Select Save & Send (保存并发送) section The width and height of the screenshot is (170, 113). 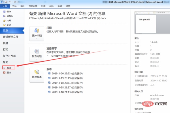[9, 56]
